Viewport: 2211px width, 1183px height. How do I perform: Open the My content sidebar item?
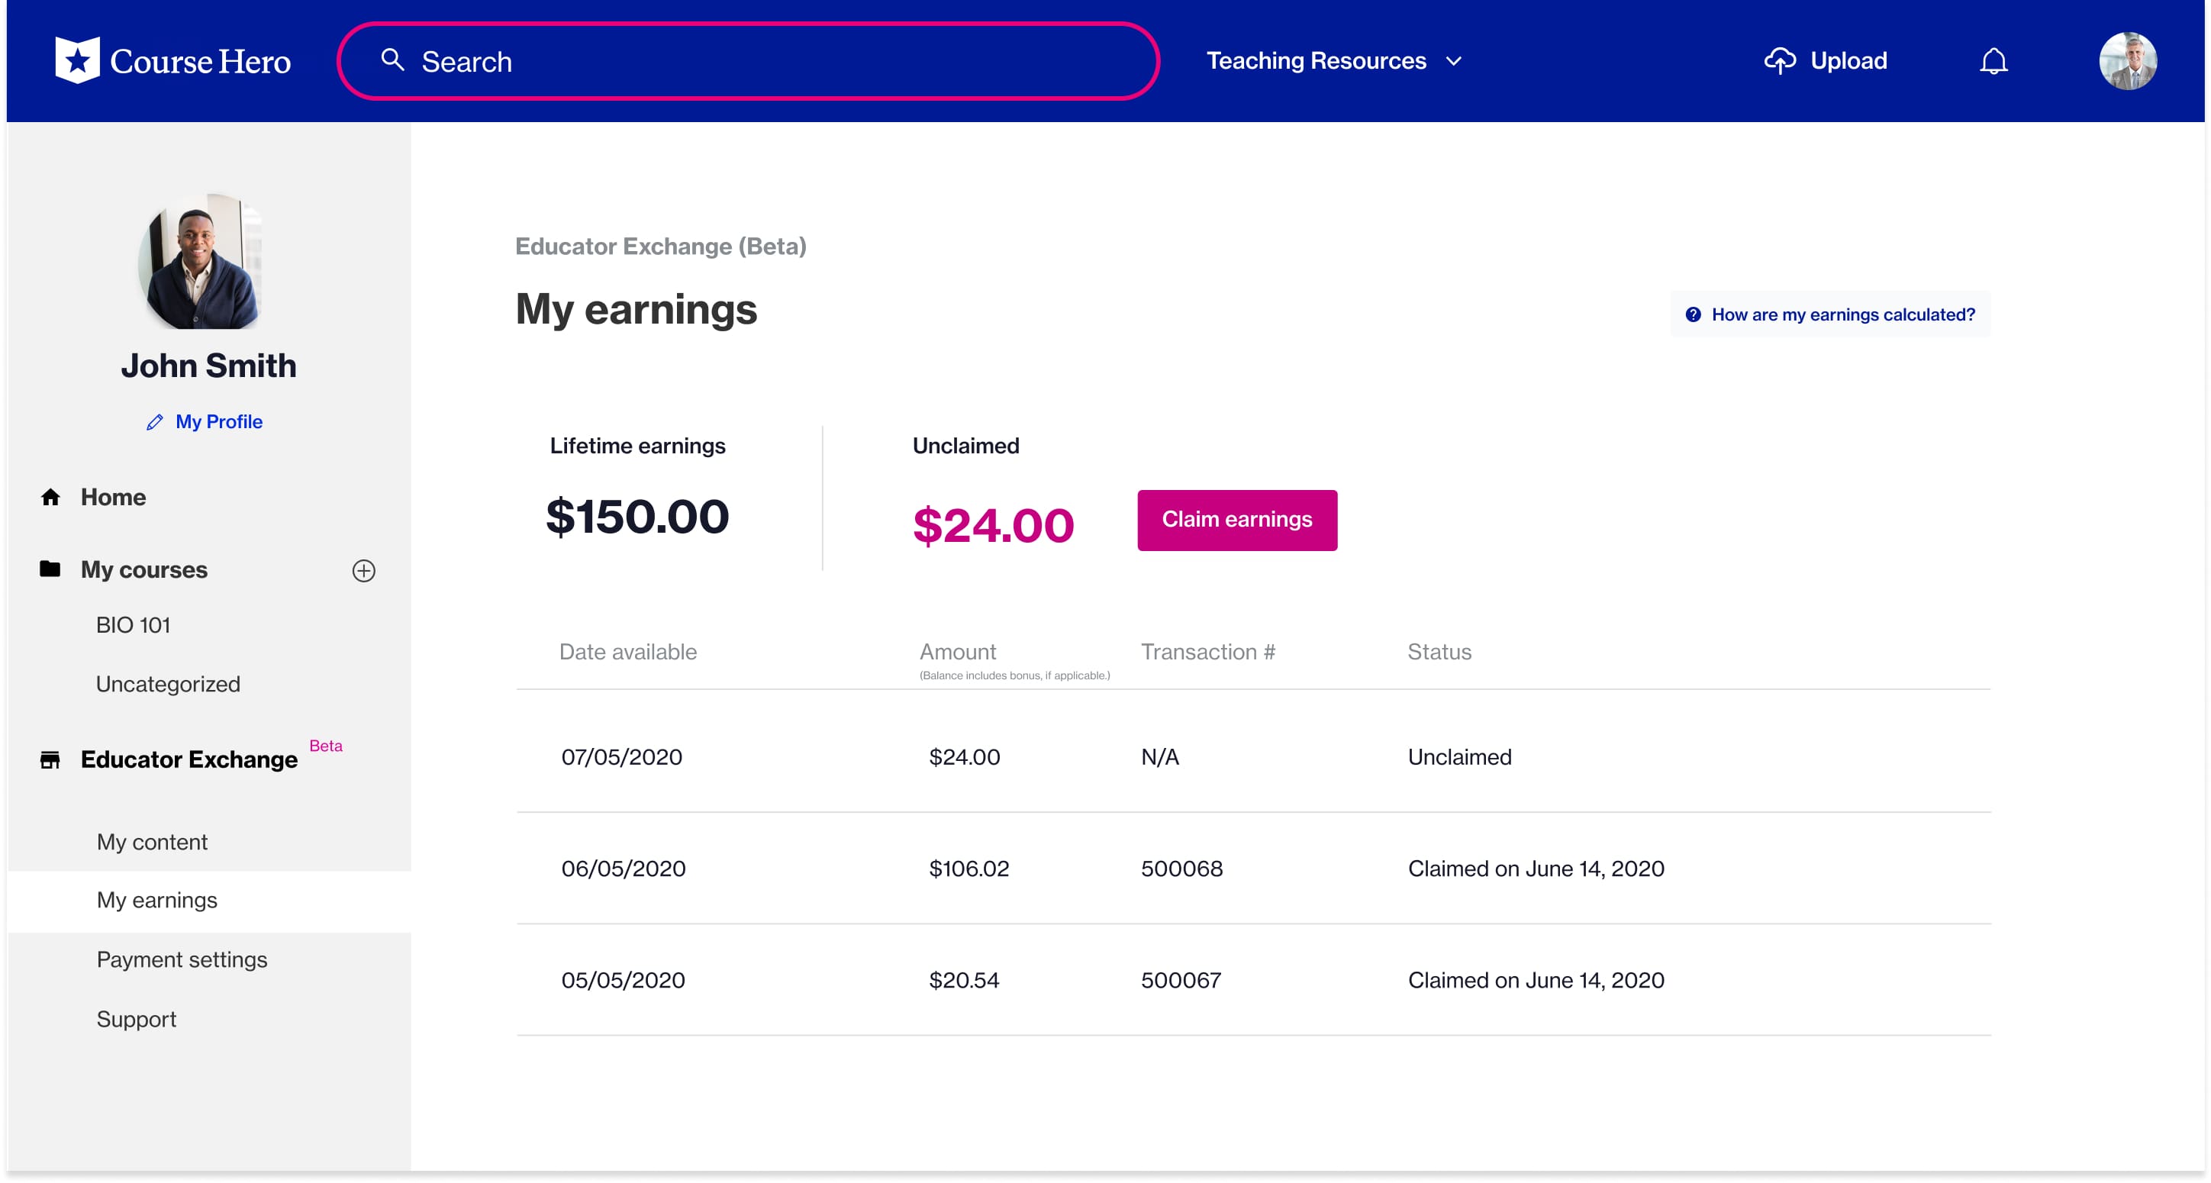[152, 842]
